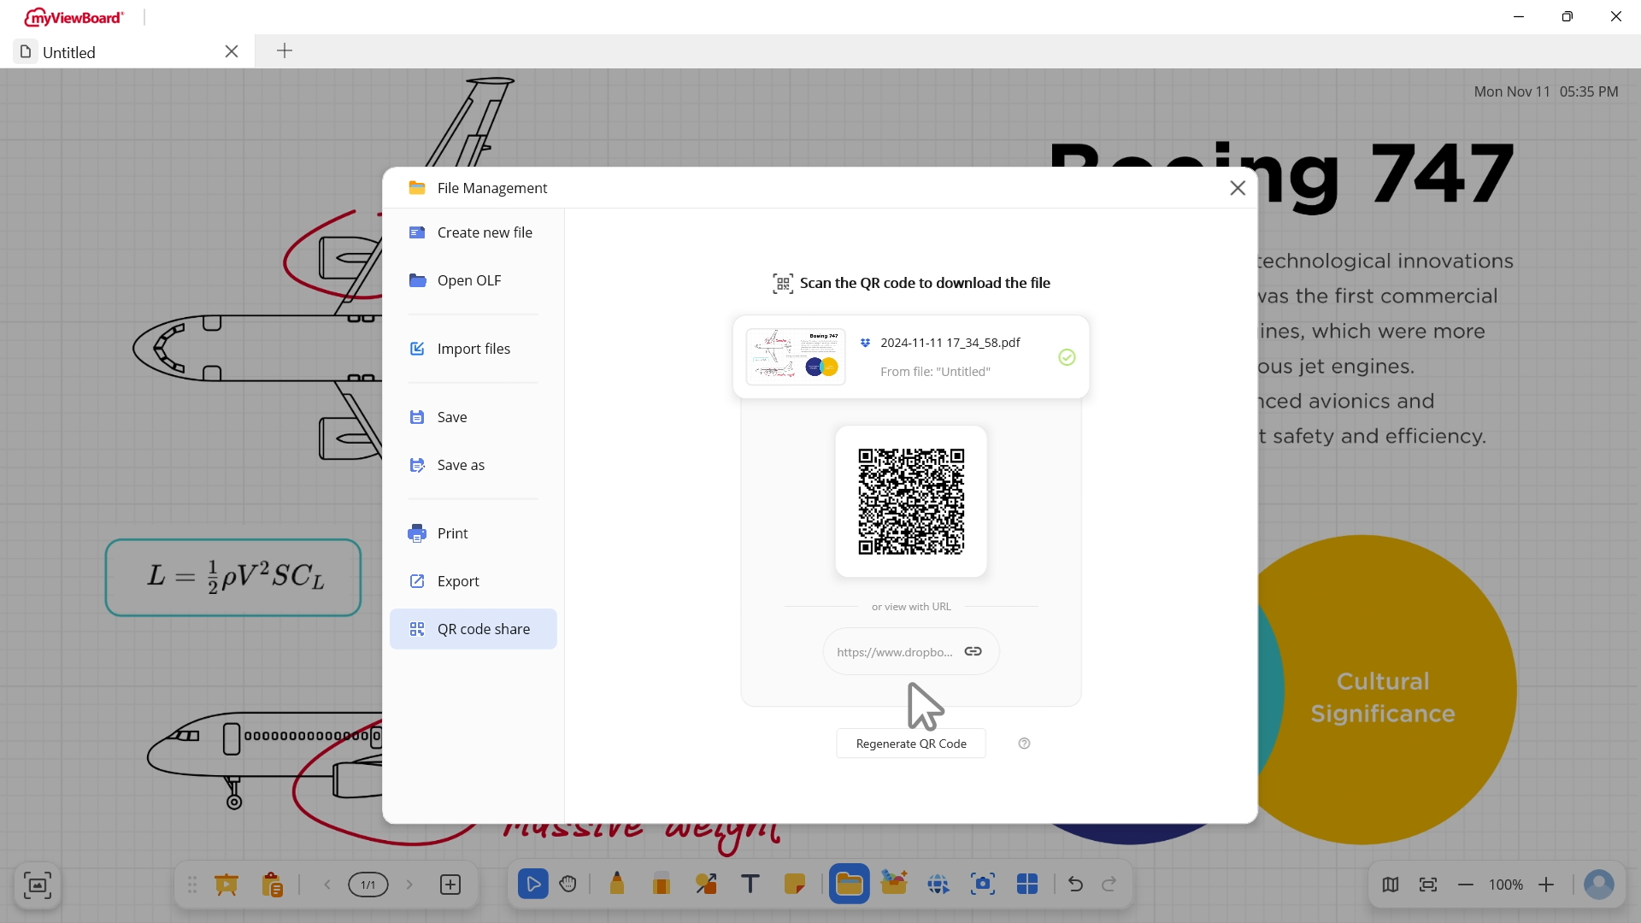Open the presentation board icon
Image resolution: width=1641 pixels, height=923 pixels.
click(226, 885)
